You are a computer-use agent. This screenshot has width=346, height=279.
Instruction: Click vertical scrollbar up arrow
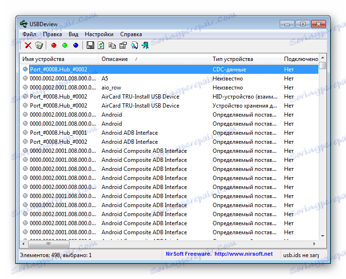[x=323, y=58]
